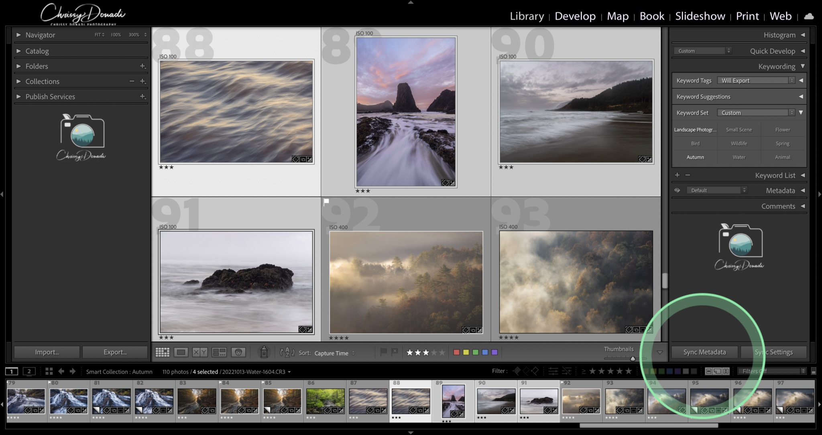
Task: Toggle the sort direction icon
Action: pos(287,353)
